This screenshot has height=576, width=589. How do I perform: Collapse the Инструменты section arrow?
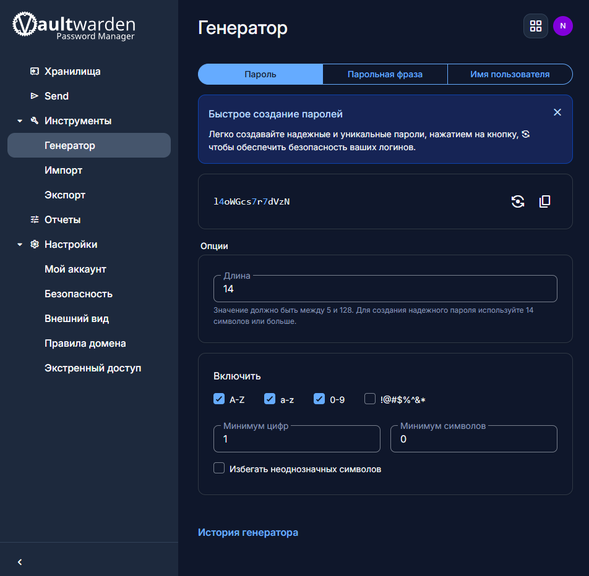20,121
